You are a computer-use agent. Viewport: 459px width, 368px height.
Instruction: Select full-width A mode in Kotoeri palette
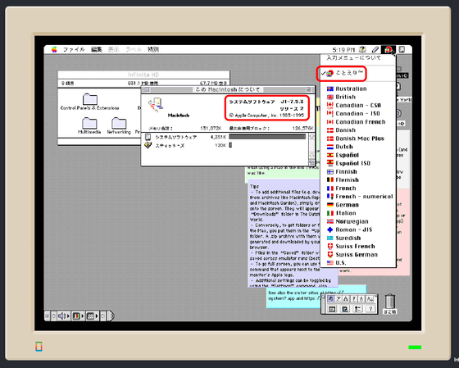(346, 299)
